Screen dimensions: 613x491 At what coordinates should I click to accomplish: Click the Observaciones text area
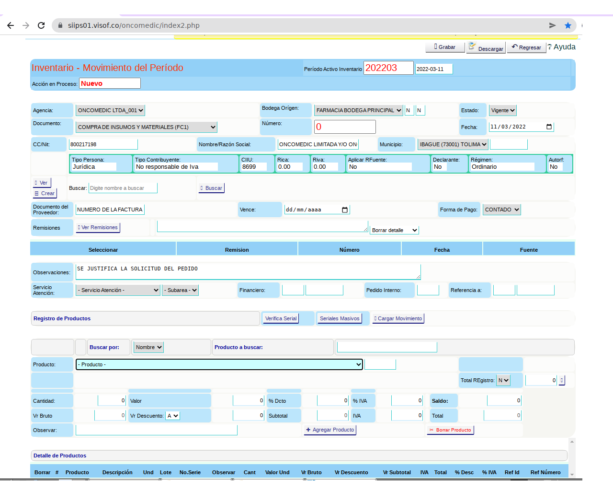[248, 272]
